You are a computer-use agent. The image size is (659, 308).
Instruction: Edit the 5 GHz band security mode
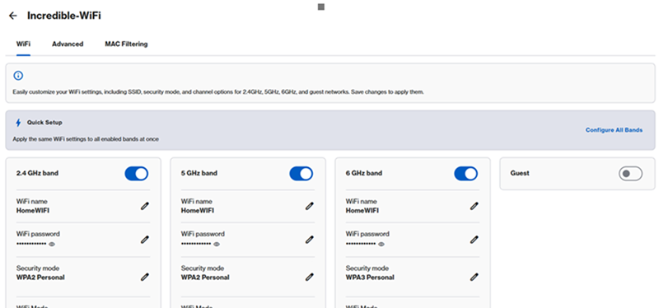coord(310,277)
